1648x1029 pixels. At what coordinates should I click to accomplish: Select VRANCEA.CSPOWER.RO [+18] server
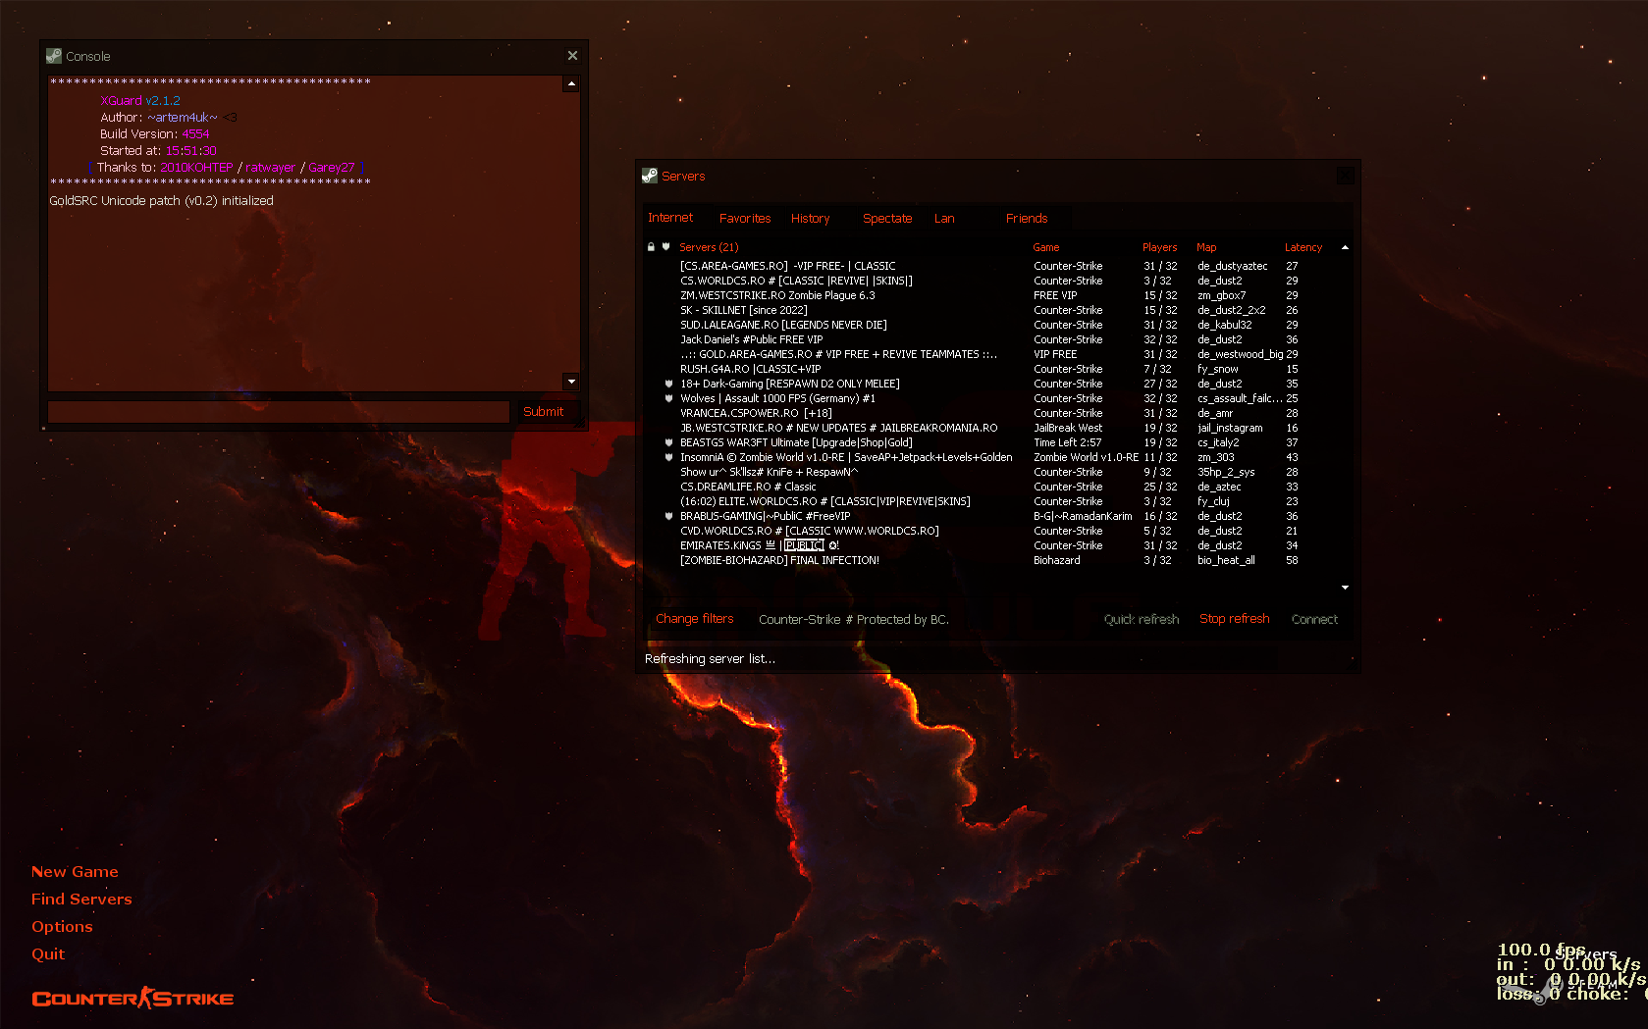pyautogui.click(x=991, y=413)
